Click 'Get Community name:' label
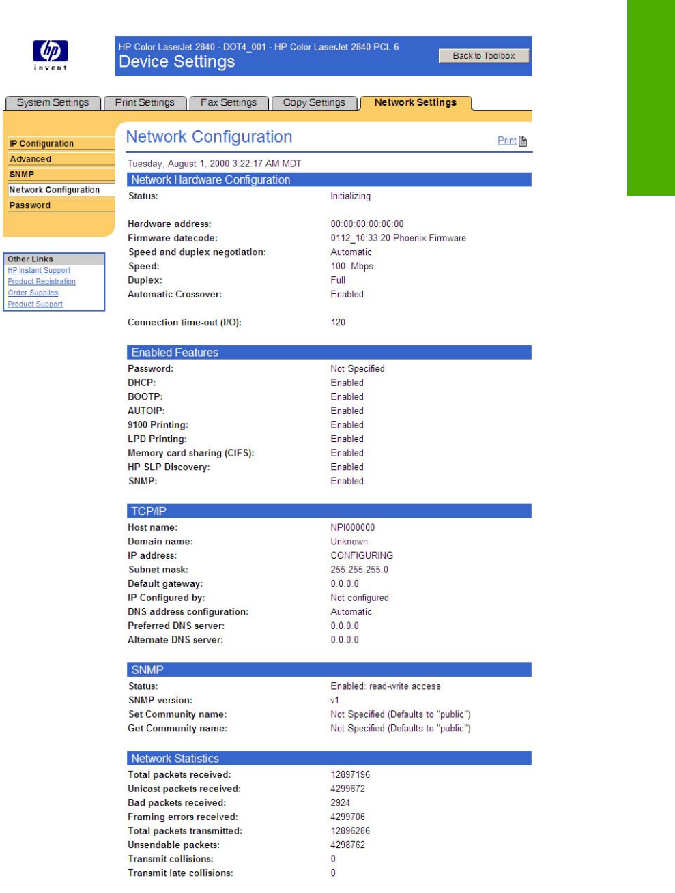Viewport: 675px width, 893px height. tap(177, 729)
